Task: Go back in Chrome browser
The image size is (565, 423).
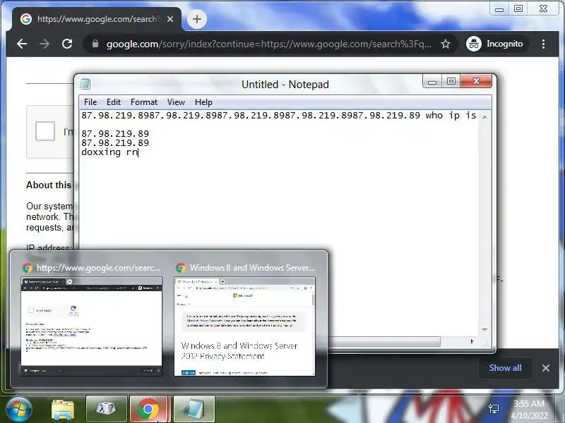Action: pyautogui.click(x=22, y=44)
